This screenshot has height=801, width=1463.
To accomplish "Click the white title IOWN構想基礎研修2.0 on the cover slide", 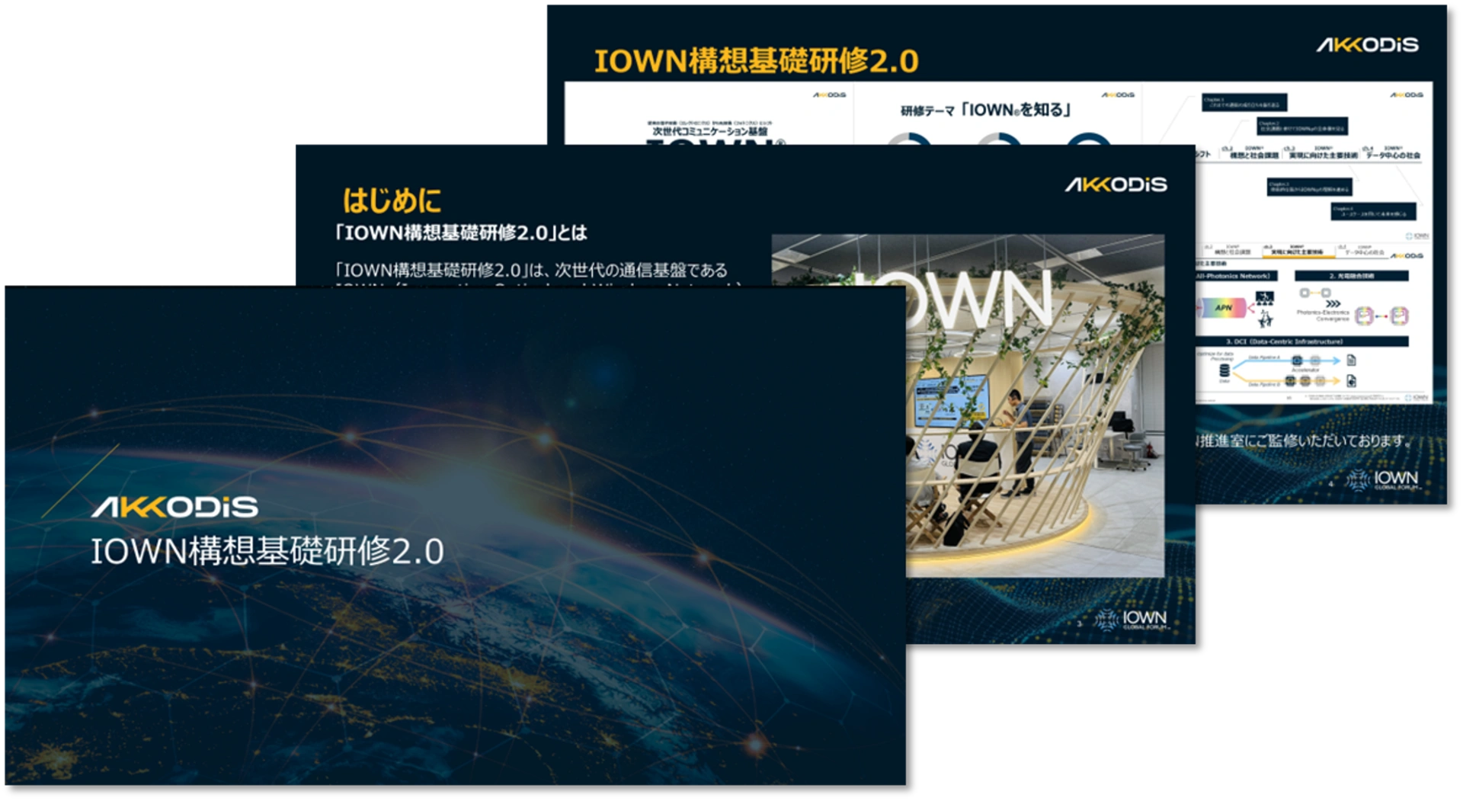I will coord(267,552).
